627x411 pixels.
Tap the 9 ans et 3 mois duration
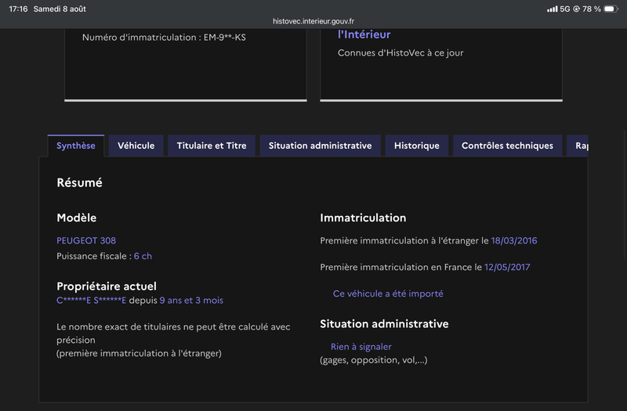tap(191, 301)
